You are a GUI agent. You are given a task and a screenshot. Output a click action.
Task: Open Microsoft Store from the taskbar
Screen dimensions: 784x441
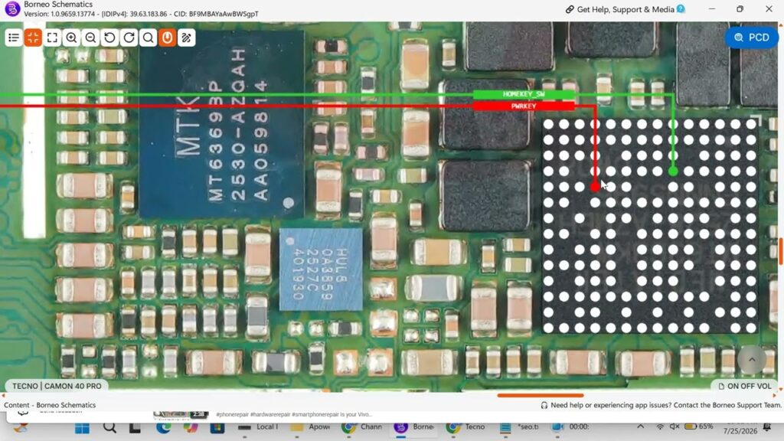[217, 427]
